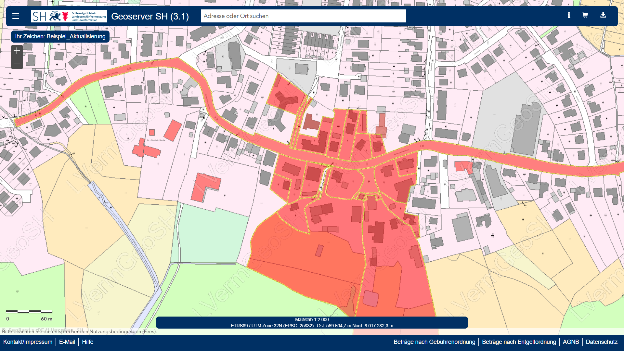This screenshot has height=351, width=624.
Task: Click the Schleswig-Holstein logo
Action: pos(69,16)
